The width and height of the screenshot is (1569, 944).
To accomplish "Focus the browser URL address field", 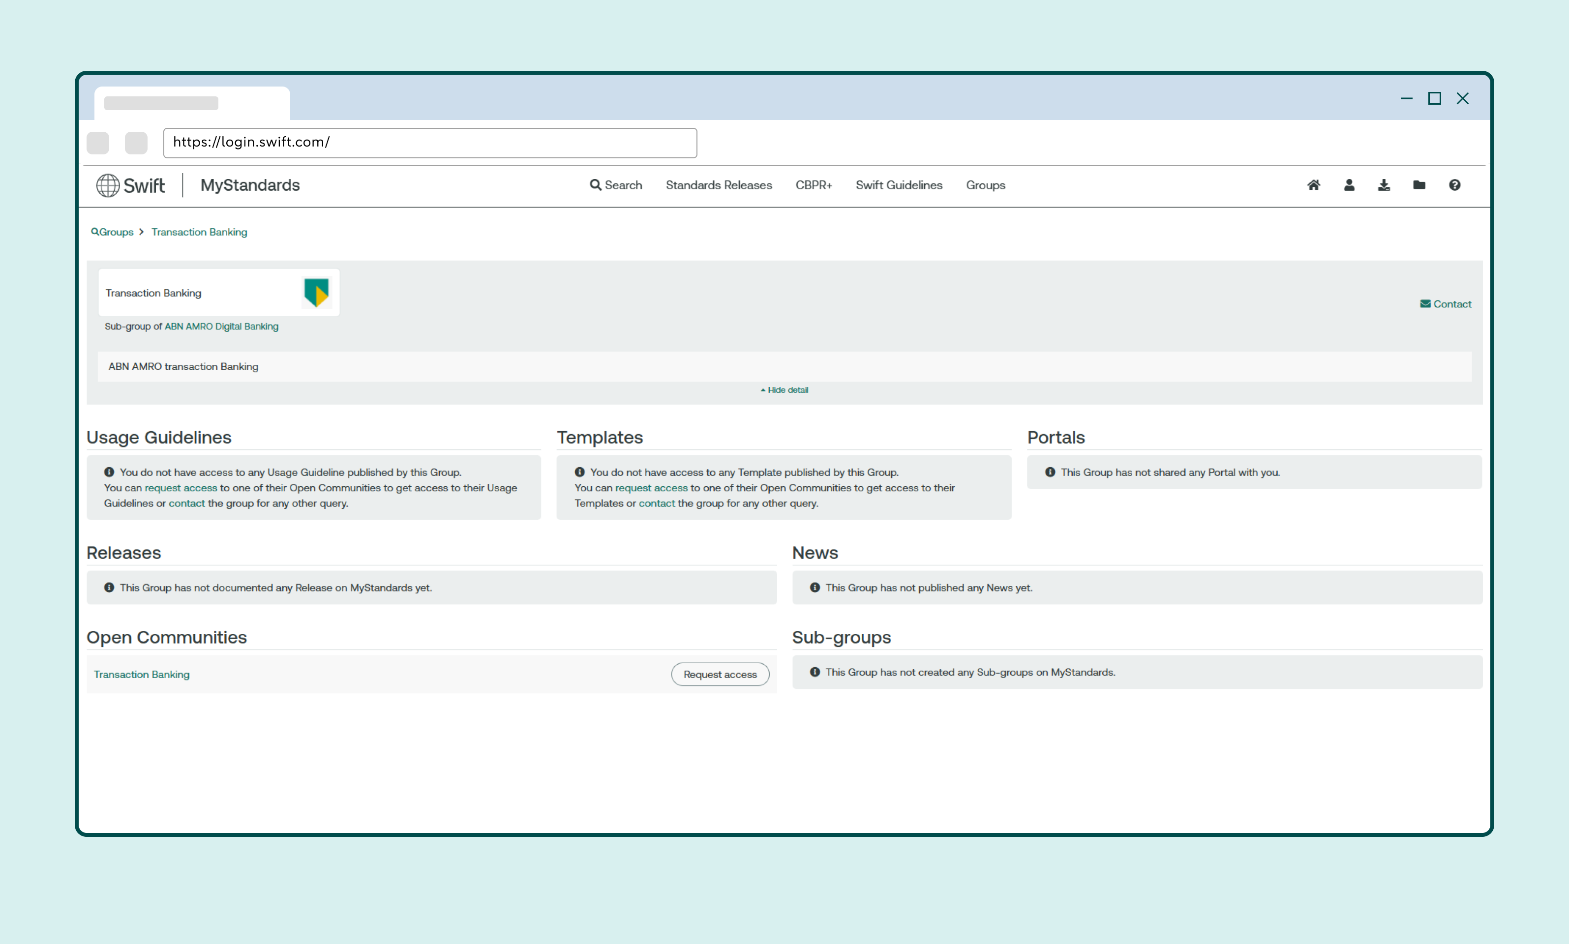I will point(430,143).
